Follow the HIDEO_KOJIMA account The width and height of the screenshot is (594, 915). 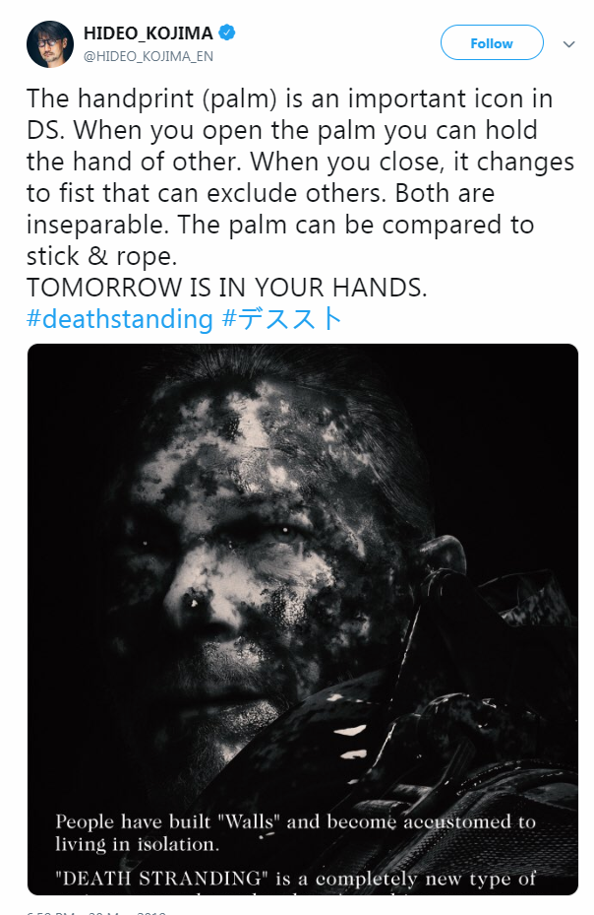(492, 42)
